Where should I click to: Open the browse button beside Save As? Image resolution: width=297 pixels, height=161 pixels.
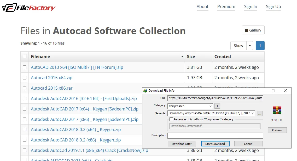(x=260, y=113)
